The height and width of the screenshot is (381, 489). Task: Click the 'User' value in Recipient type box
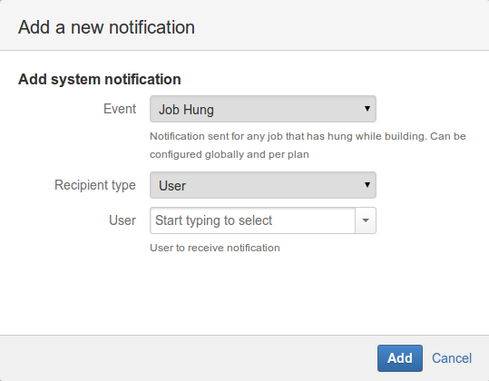[x=172, y=186]
